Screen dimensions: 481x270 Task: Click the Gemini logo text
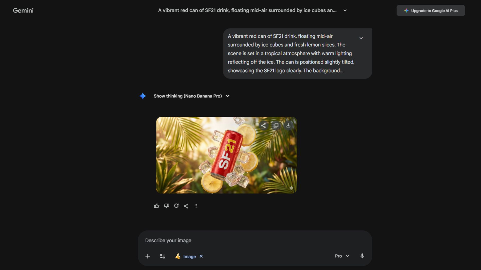23,10
